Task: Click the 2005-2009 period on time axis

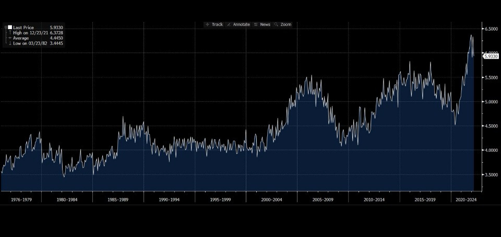Action: point(323,199)
